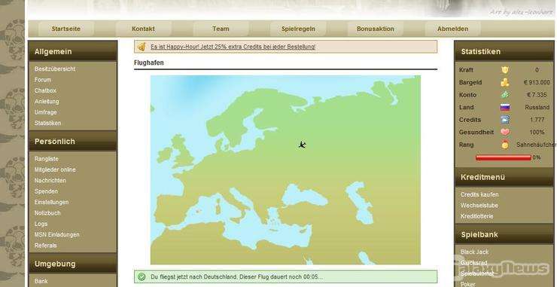
Task: Click the Bargeld gold coins icon
Action: pyautogui.click(x=505, y=82)
